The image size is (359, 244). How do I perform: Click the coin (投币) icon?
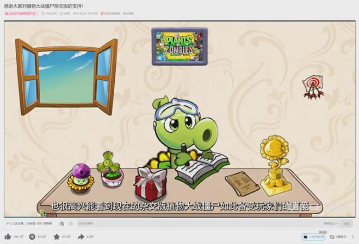(32, 237)
